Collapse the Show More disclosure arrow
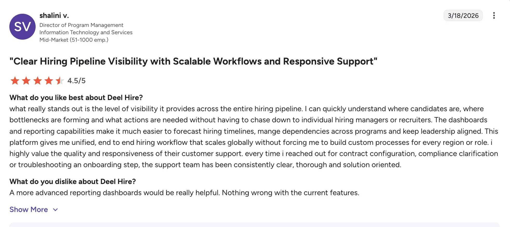The height and width of the screenshot is (227, 510). [x=55, y=210]
